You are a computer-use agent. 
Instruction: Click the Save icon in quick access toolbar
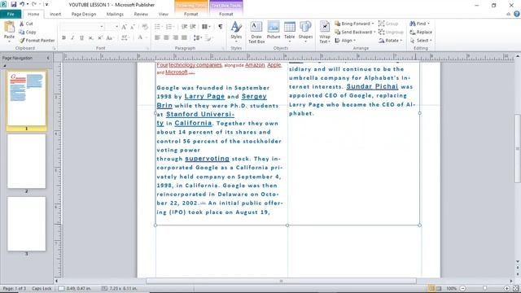14,4
